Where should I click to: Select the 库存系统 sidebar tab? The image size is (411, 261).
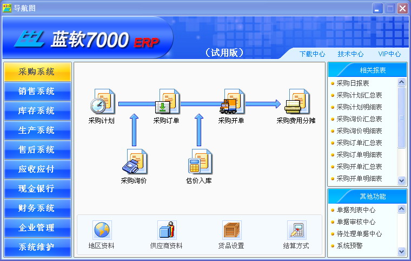(37, 110)
